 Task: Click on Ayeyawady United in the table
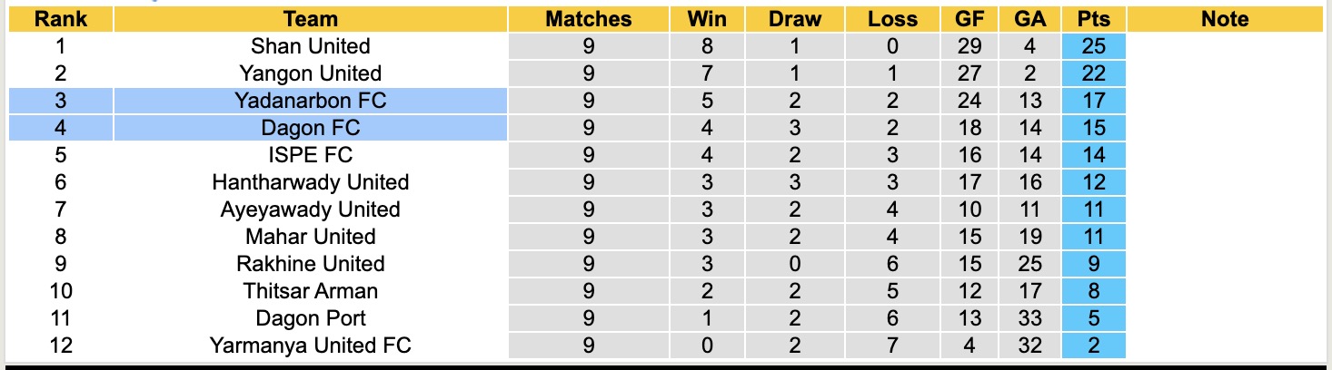point(310,209)
